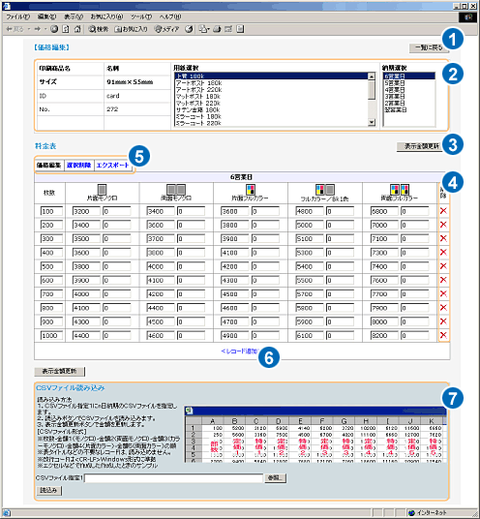
Task: Open the ツール menu
Action: pos(141,16)
